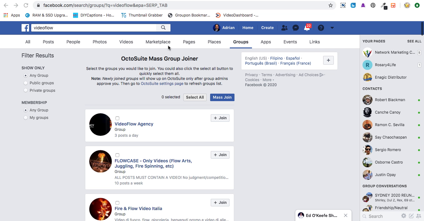Viewport: 424px width, 221px height.
Task: Join the FLOWCASE group
Action: pyautogui.click(x=220, y=155)
